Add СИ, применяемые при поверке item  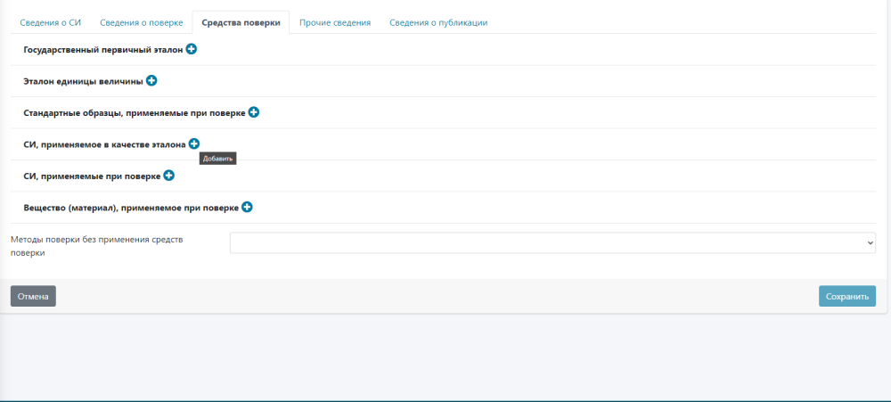(168, 176)
